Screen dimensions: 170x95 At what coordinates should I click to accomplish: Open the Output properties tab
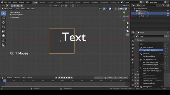coord(133,45)
